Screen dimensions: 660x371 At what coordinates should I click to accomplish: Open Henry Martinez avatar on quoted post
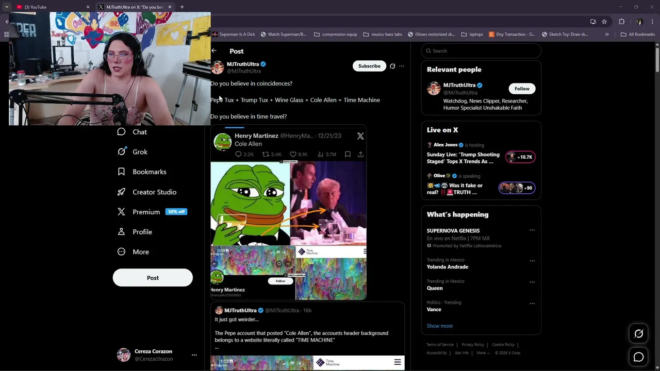point(223,141)
